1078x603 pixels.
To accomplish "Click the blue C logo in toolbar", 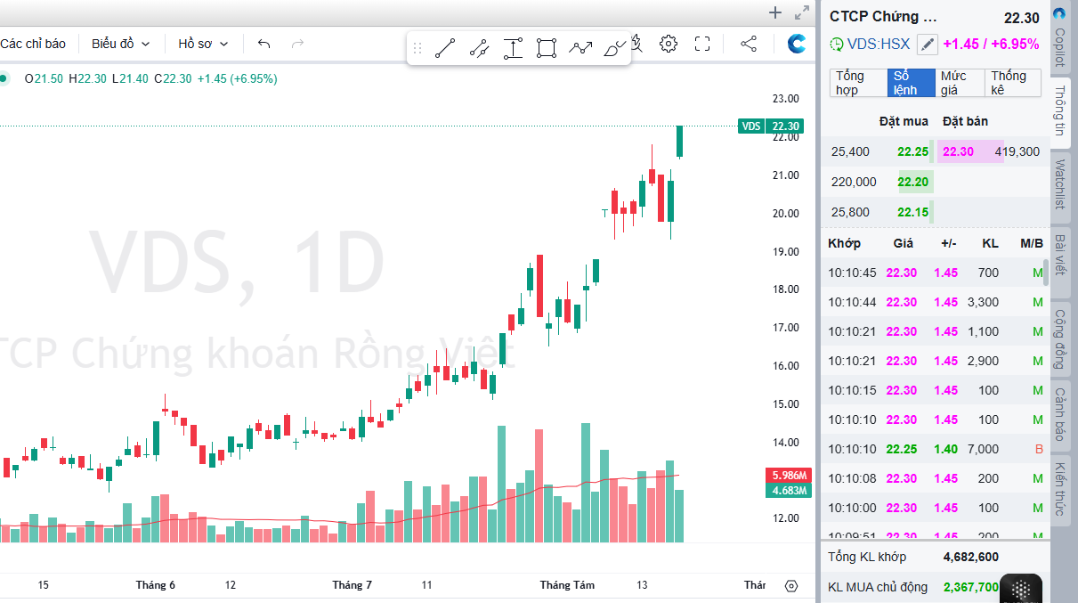I will coord(797,43).
